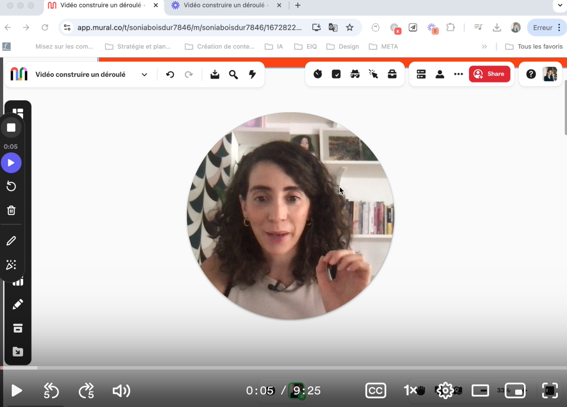Open the Design bookmarks folder
567x407 pixels.
(x=343, y=47)
